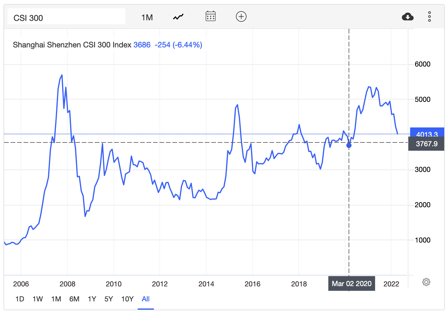446x312 pixels.
Task: Click the 3000 axis label
Action: [422, 170]
